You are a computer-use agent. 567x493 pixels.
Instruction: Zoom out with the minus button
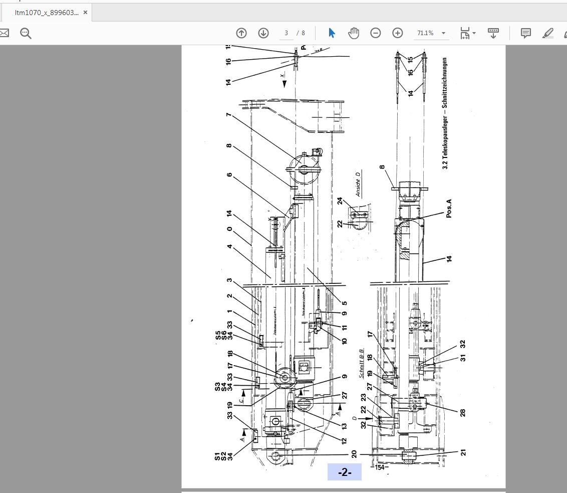click(375, 33)
